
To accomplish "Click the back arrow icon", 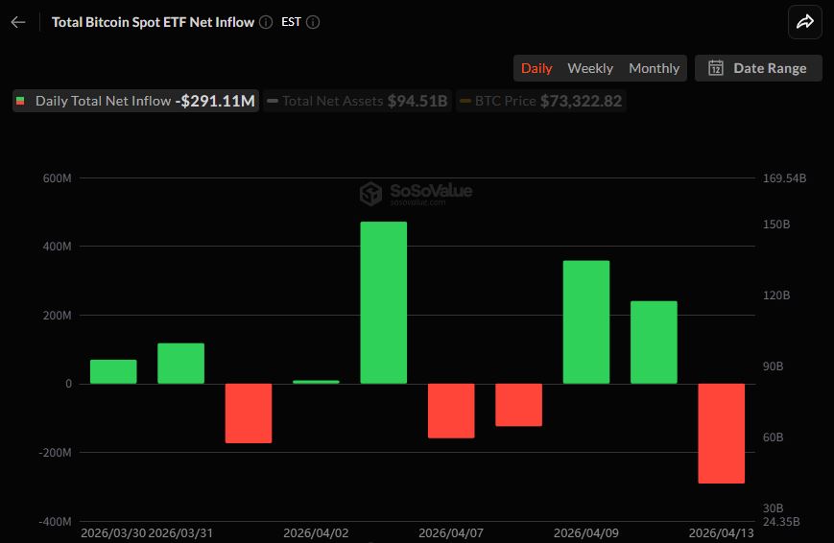I will coord(18,22).
